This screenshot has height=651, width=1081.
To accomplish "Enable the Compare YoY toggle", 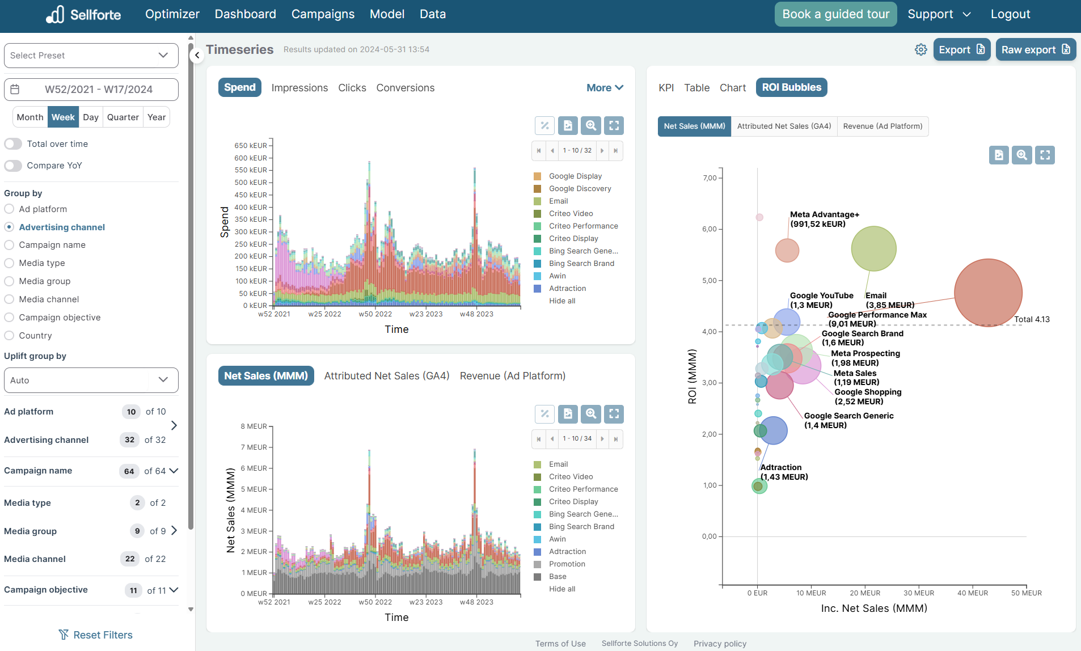I will point(13,166).
